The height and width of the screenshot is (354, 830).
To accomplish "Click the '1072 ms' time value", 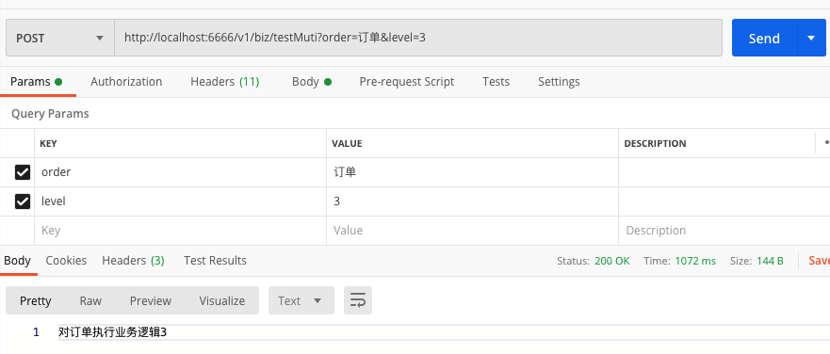I will tap(695, 261).
